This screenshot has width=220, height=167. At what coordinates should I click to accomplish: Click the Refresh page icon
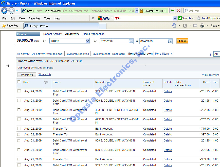(172, 11)
